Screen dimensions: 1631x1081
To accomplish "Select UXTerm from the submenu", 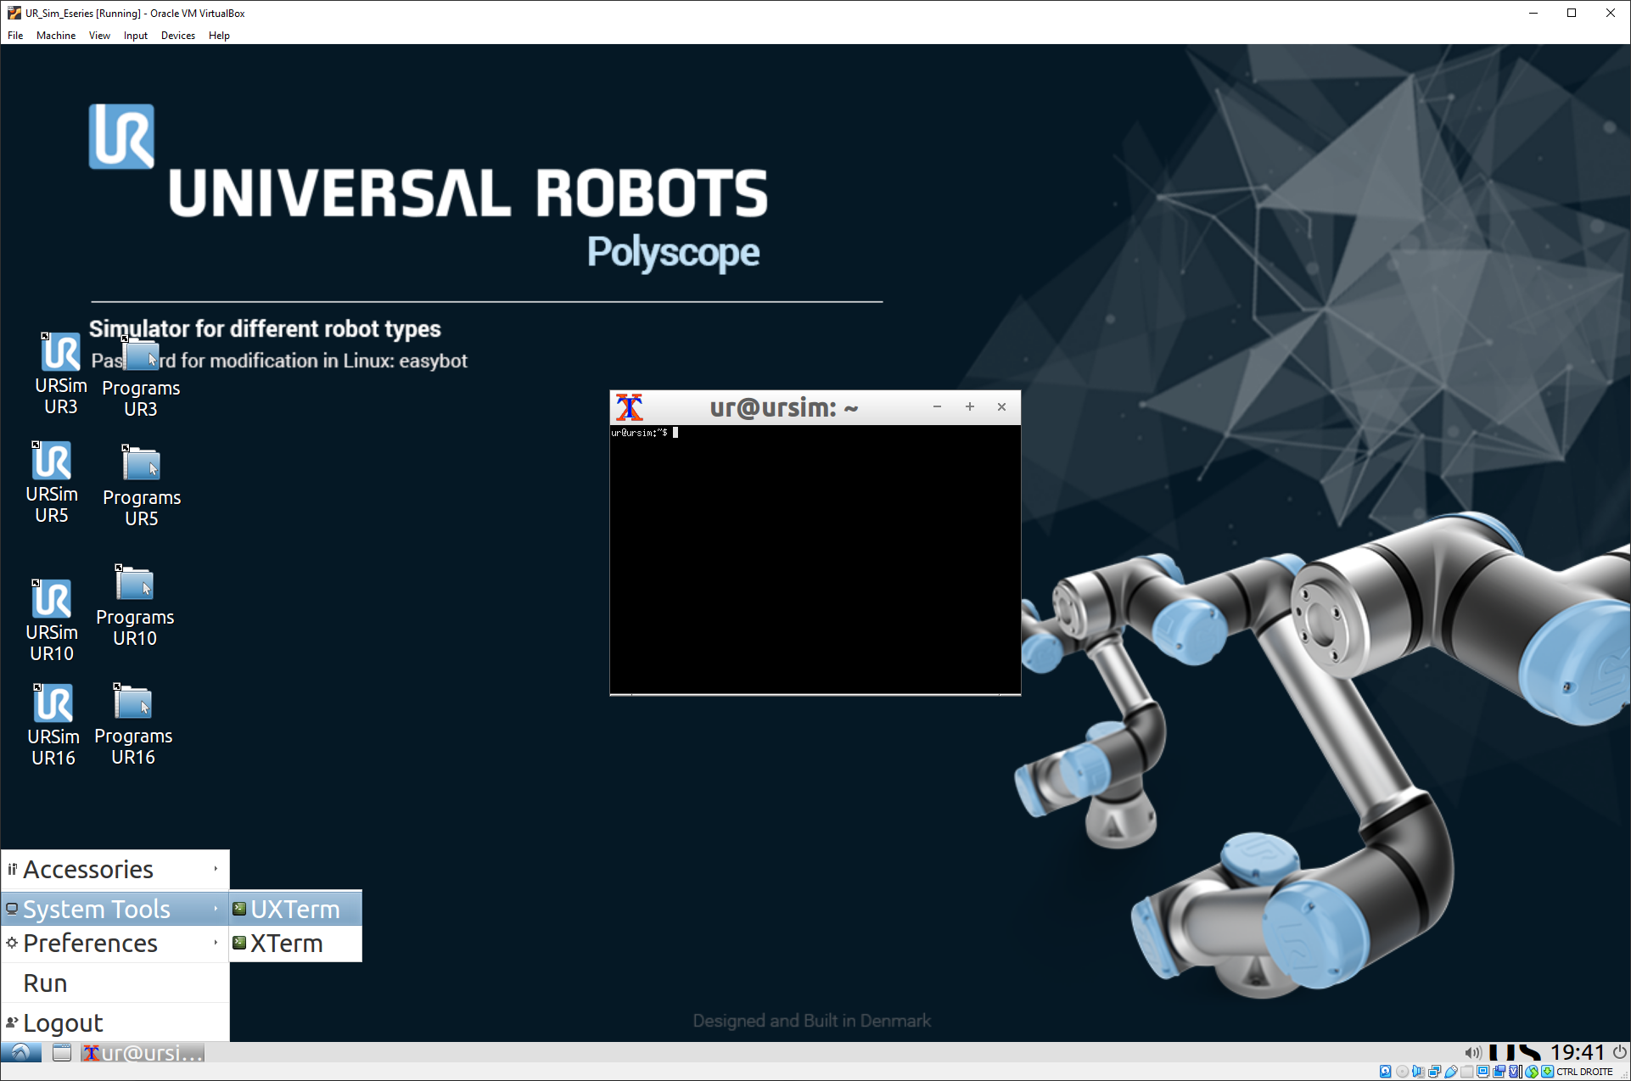I will tap(294, 909).
